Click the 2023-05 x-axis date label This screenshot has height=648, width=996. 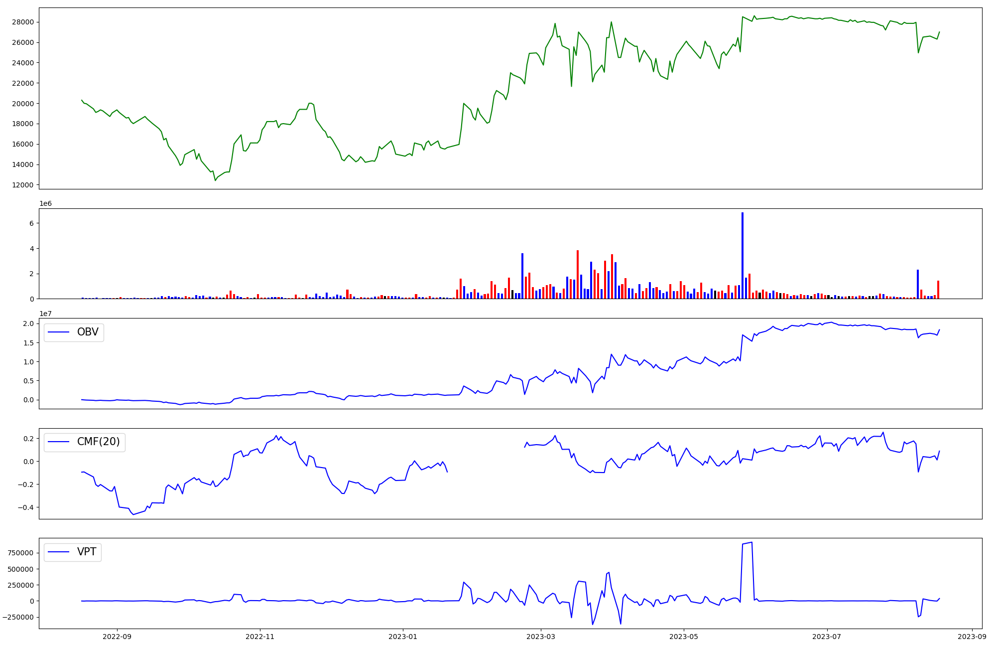(683, 637)
